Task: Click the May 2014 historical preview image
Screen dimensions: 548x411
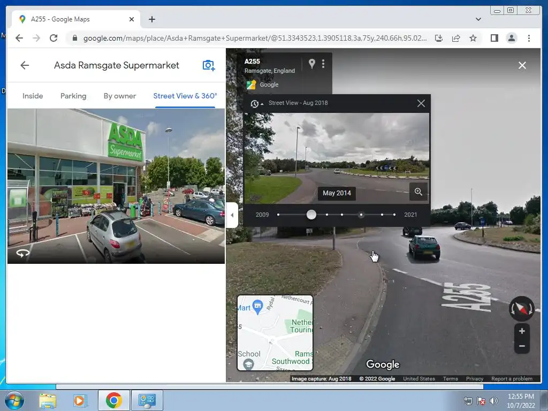Action: pyautogui.click(x=336, y=158)
